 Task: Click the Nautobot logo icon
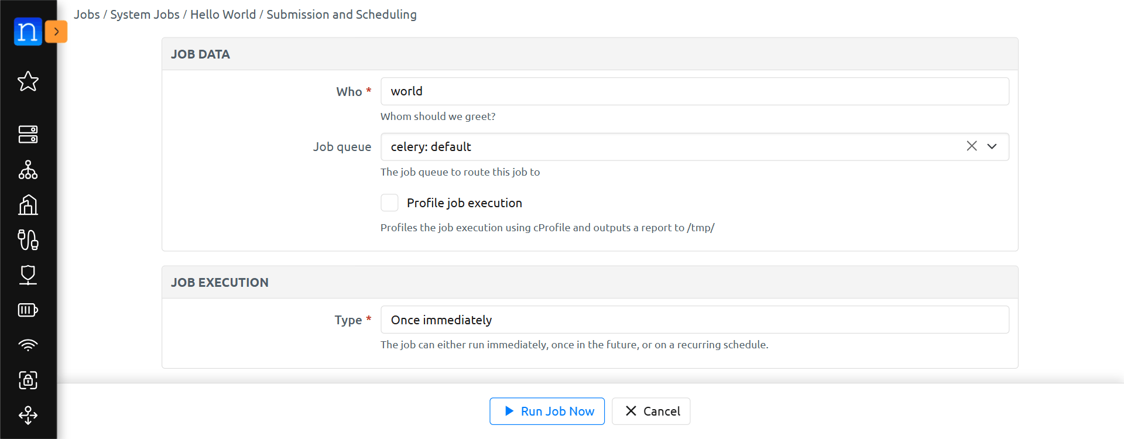(x=28, y=32)
